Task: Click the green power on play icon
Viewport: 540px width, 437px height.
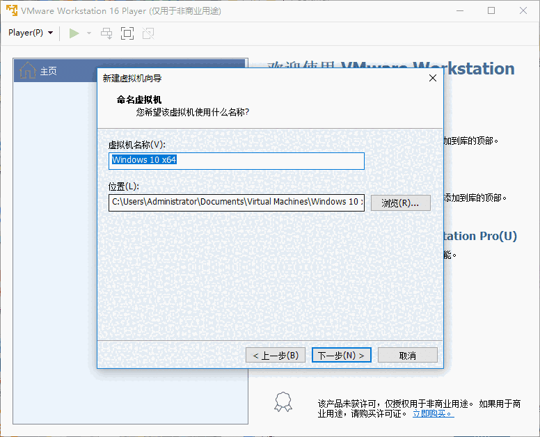Action: pyautogui.click(x=74, y=33)
